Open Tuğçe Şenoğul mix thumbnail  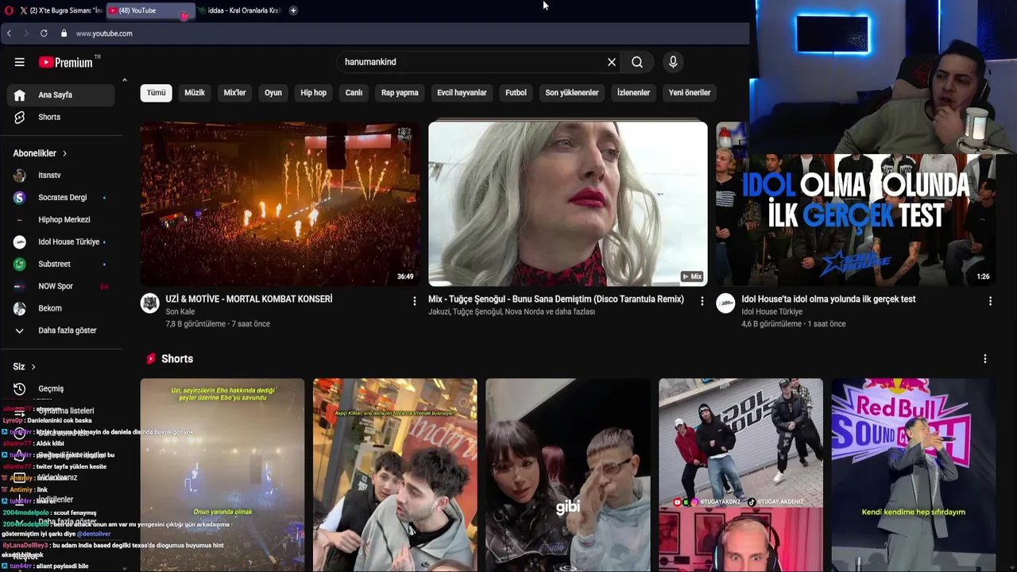[567, 203]
